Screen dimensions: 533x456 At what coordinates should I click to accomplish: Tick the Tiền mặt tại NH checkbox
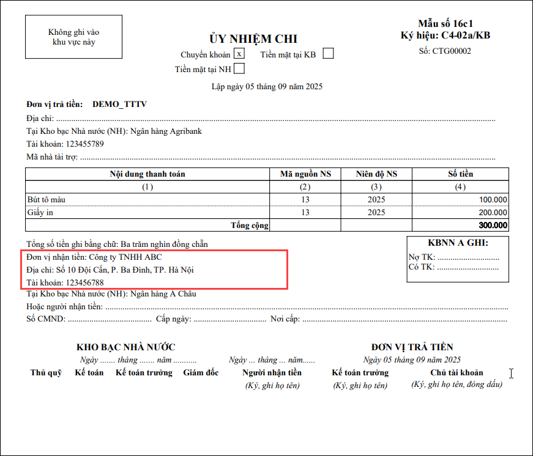(239, 68)
